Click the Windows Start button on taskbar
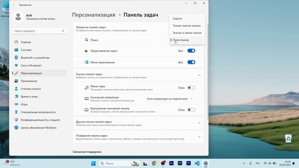This screenshot has width=299, height=168. (x=93, y=163)
